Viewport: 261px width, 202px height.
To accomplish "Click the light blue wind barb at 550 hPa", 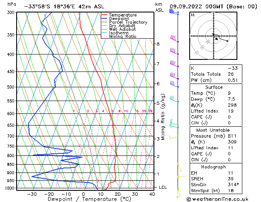I will click(x=174, y=99).
